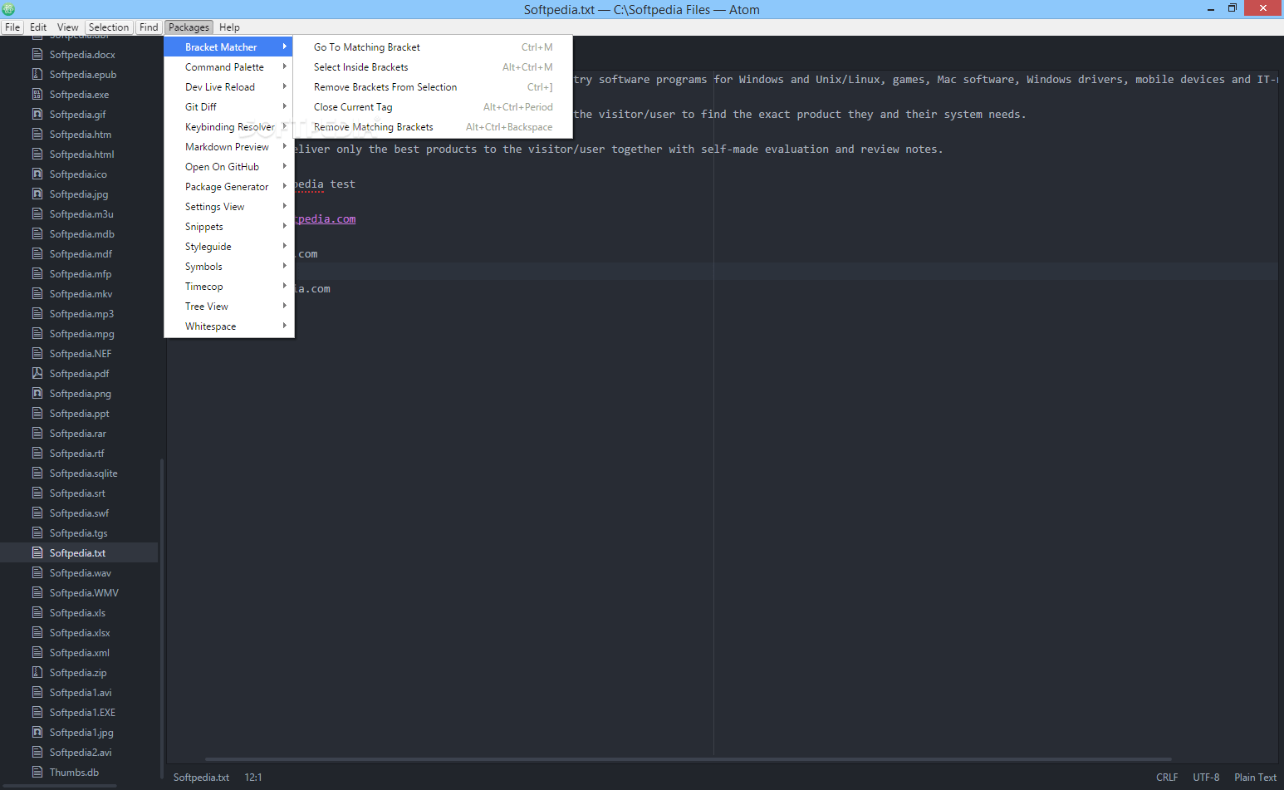This screenshot has width=1284, height=790.
Task: Expand the Package Generator submenu
Action: 228,187
